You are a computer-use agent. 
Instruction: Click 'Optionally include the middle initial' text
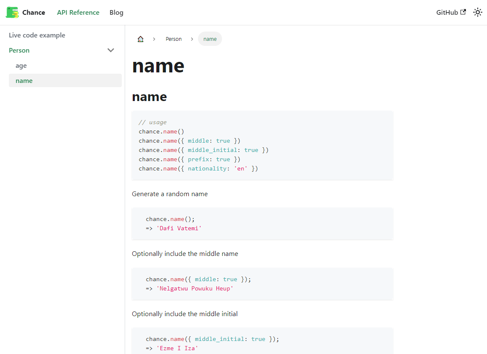tap(185, 314)
